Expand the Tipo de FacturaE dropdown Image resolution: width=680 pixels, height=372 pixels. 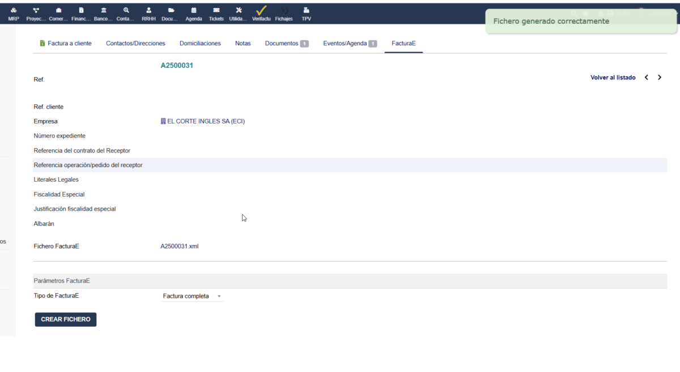tap(192, 296)
